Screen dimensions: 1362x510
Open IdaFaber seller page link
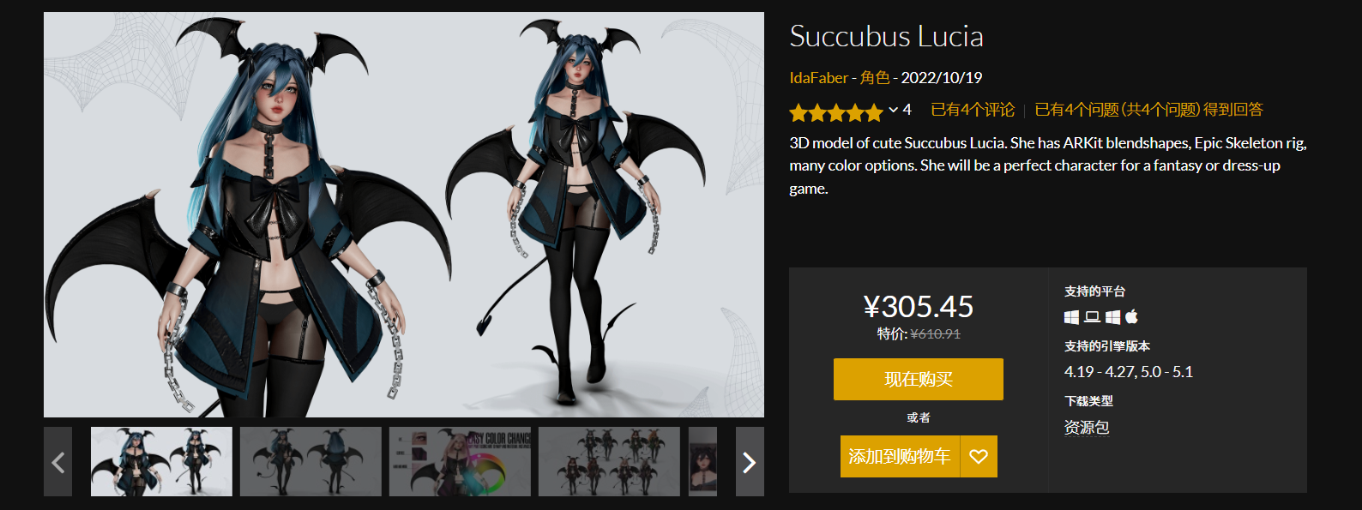click(818, 78)
